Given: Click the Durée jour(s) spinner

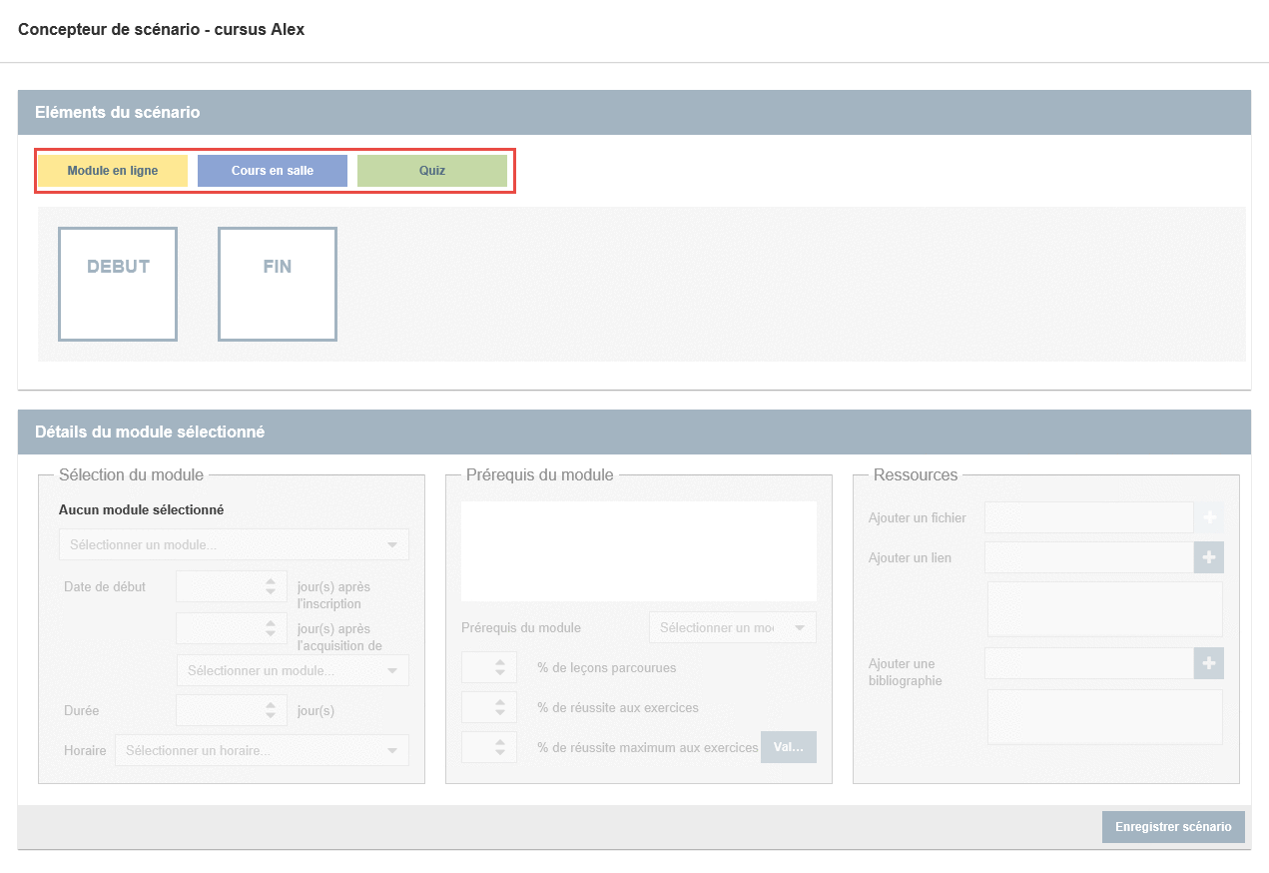Looking at the screenshot, I should point(232,710).
